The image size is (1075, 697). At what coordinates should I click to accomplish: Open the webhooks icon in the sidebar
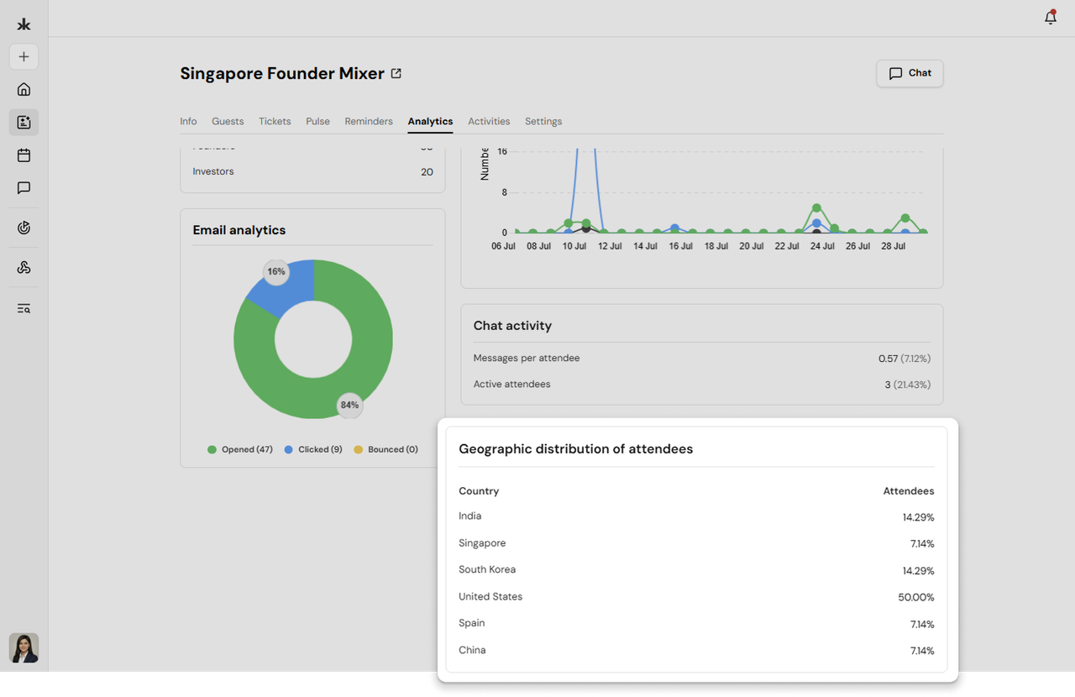tap(24, 268)
